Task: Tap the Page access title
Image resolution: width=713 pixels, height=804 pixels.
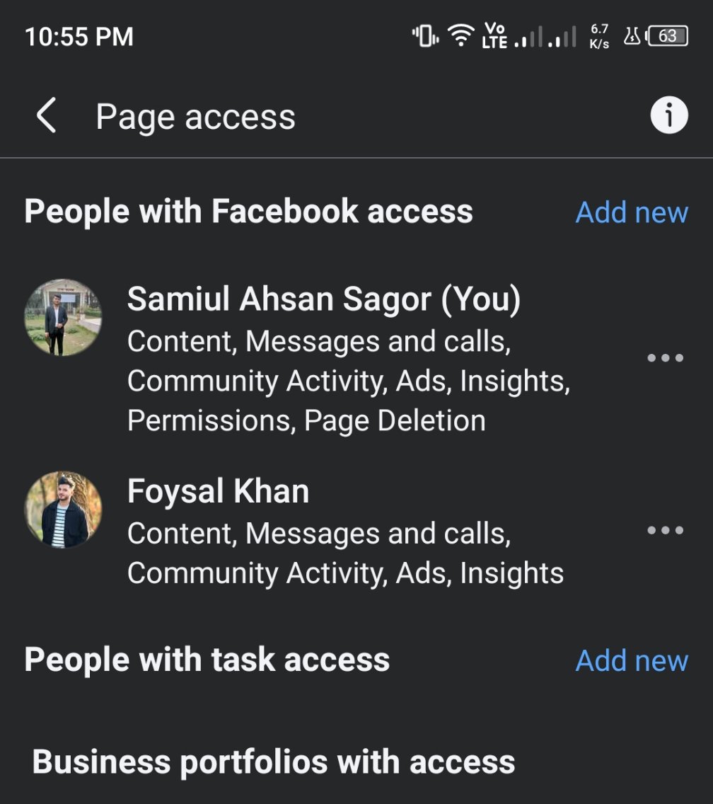Action: 195,116
